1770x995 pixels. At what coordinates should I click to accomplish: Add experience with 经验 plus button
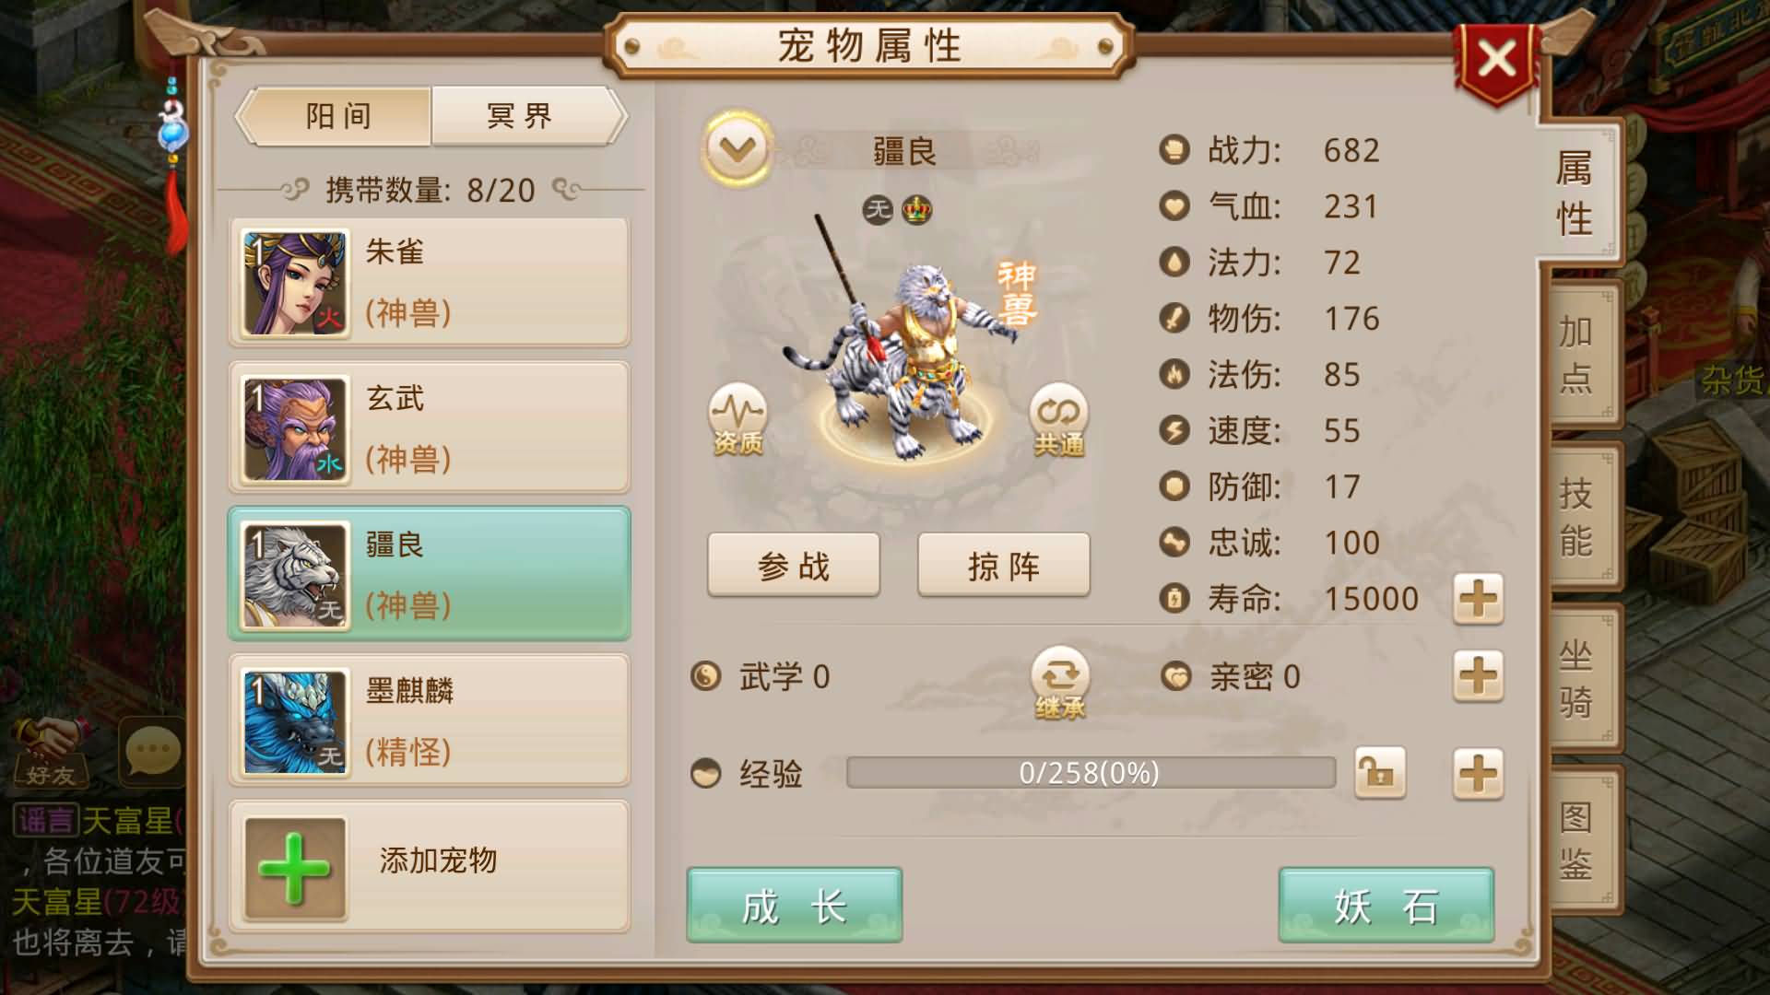1478,772
